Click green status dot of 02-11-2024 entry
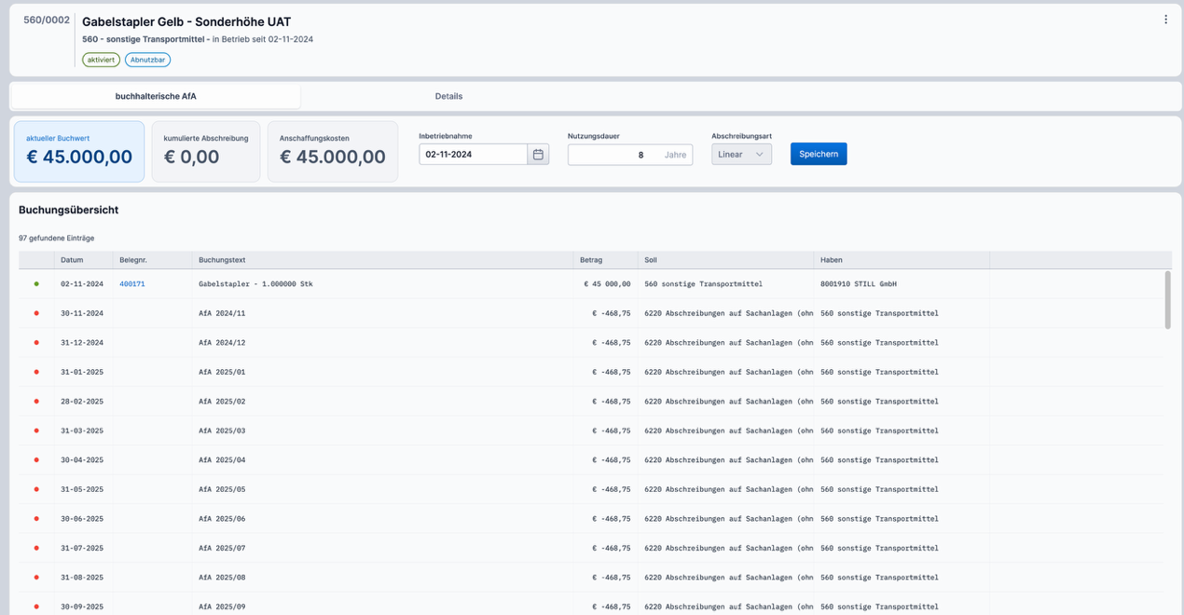Viewport: 1184px width, 615px height. pos(36,284)
